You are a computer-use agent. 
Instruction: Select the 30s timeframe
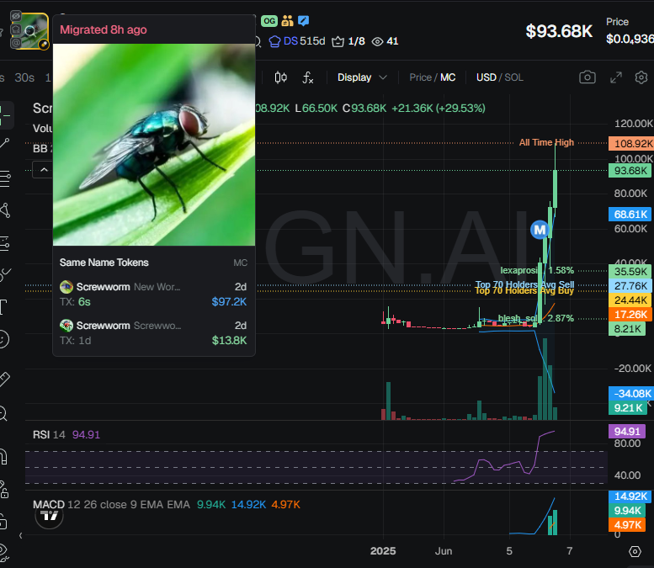[24, 77]
